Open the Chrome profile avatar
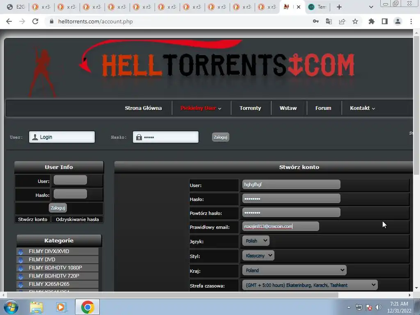Screen dimensions: 420x315 pyautogui.click(x=398, y=21)
